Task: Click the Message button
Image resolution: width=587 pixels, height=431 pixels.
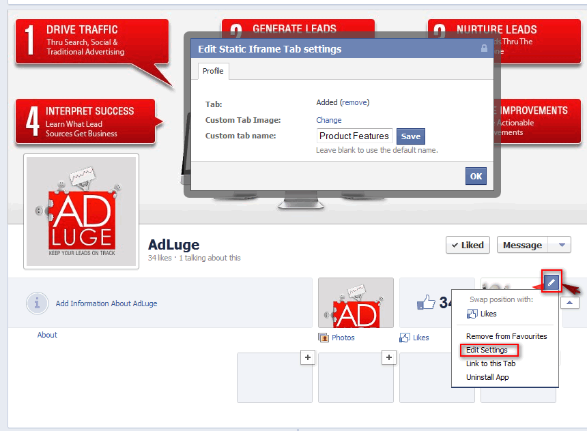Action: click(522, 245)
